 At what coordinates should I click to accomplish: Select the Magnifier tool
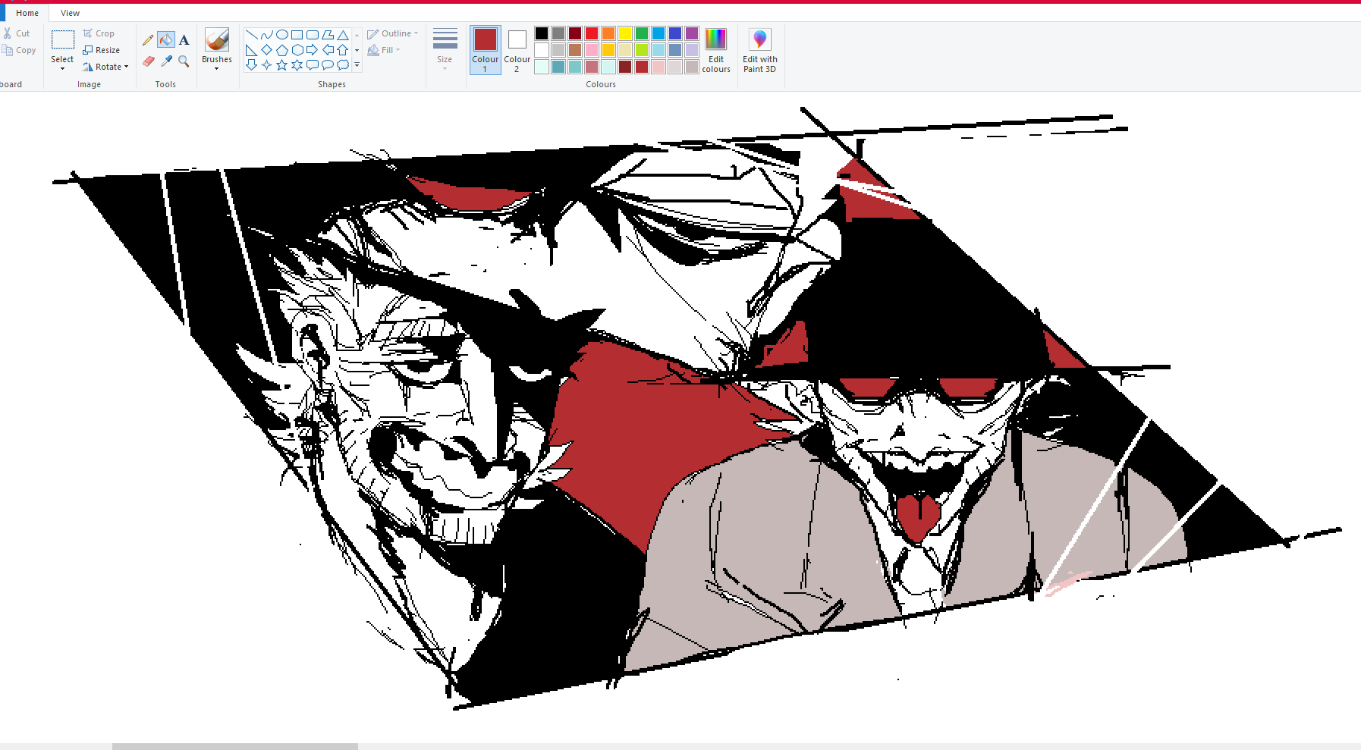coord(184,61)
